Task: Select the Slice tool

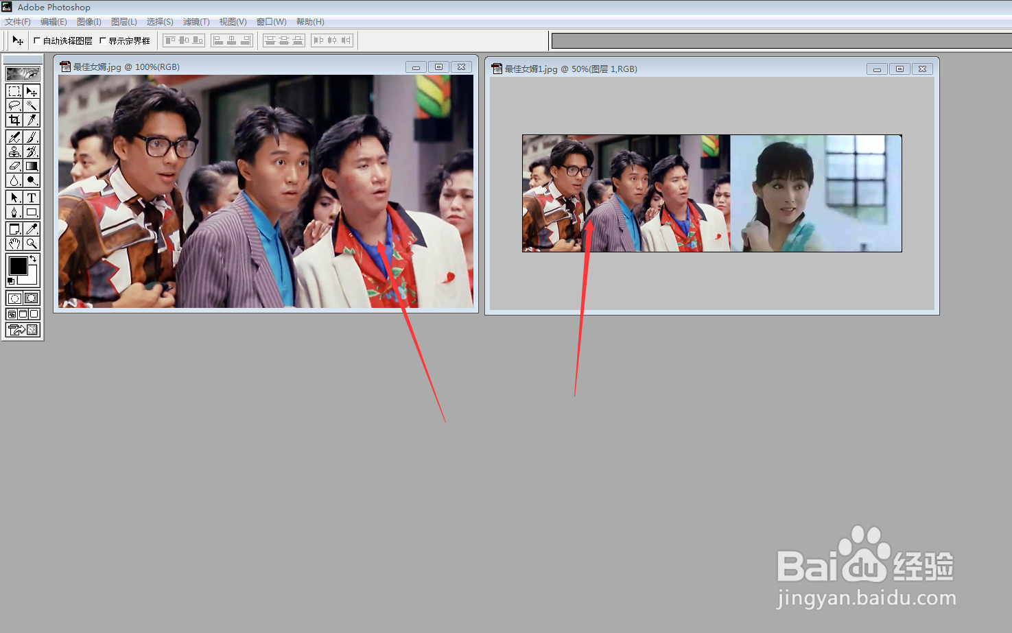Action: pos(32,120)
